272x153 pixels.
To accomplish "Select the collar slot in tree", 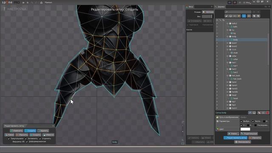I will pos(234,56).
